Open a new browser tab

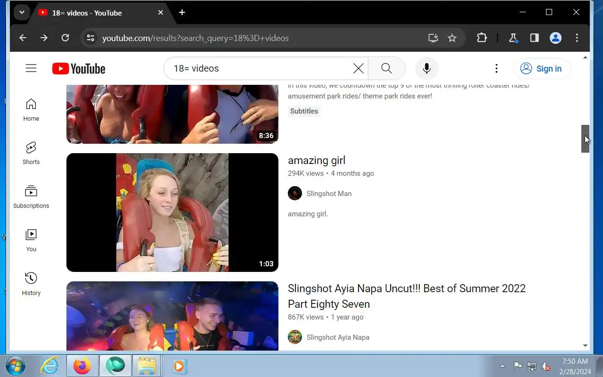pos(182,12)
